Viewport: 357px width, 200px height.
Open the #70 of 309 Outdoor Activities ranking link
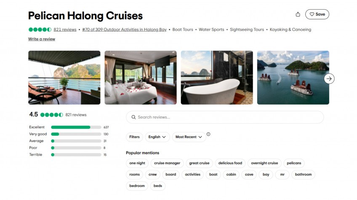click(124, 30)
